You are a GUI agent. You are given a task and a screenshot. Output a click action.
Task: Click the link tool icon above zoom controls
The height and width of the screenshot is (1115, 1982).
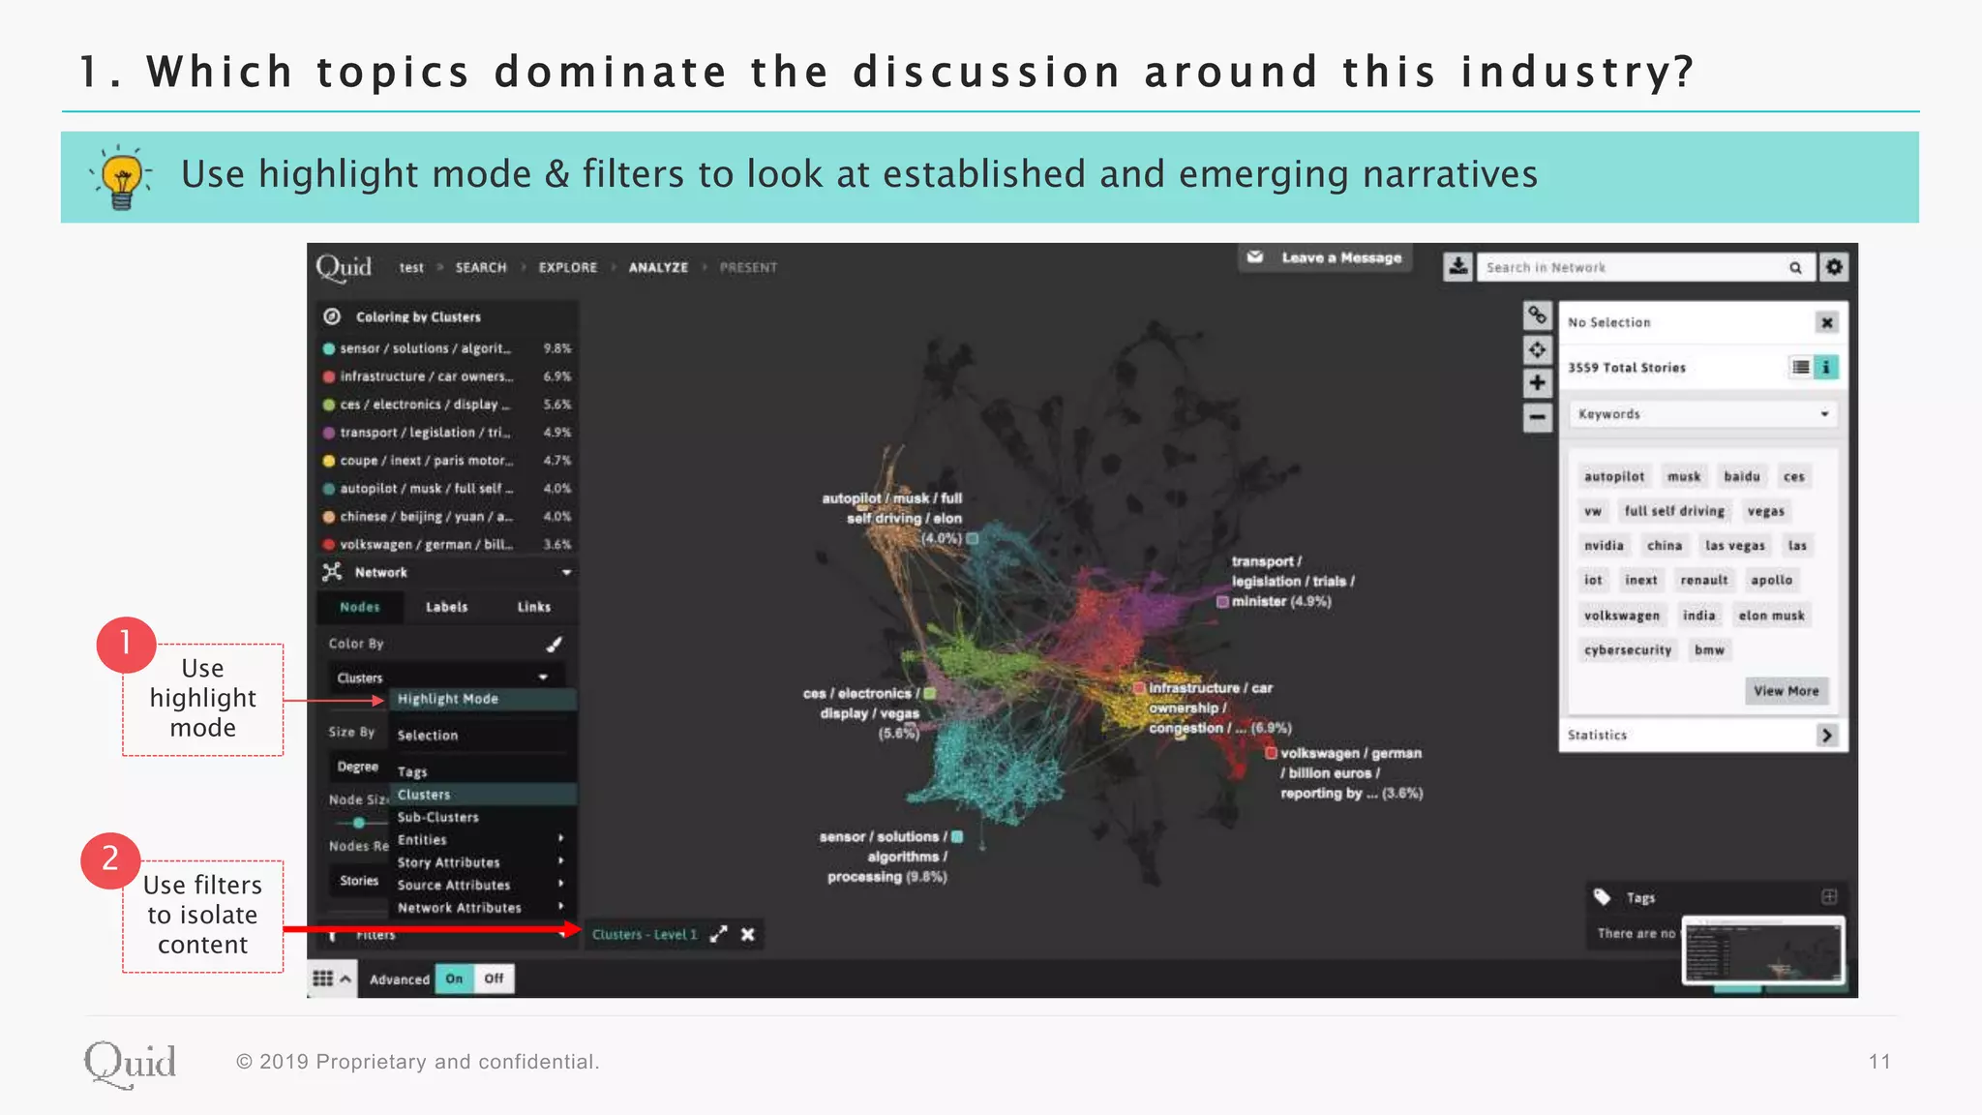point(1537,315)
